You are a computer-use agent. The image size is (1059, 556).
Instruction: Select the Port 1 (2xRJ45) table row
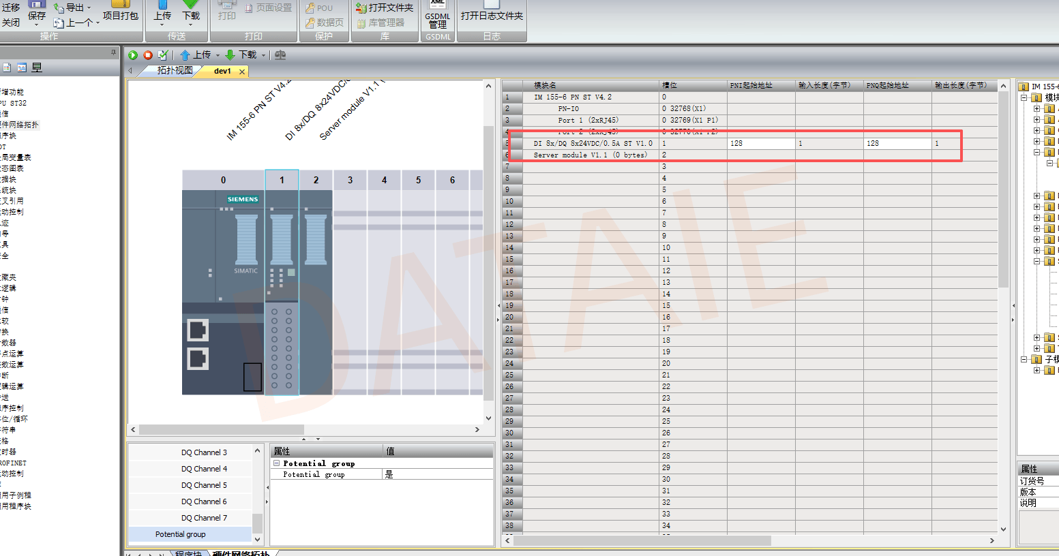[750, 120]
